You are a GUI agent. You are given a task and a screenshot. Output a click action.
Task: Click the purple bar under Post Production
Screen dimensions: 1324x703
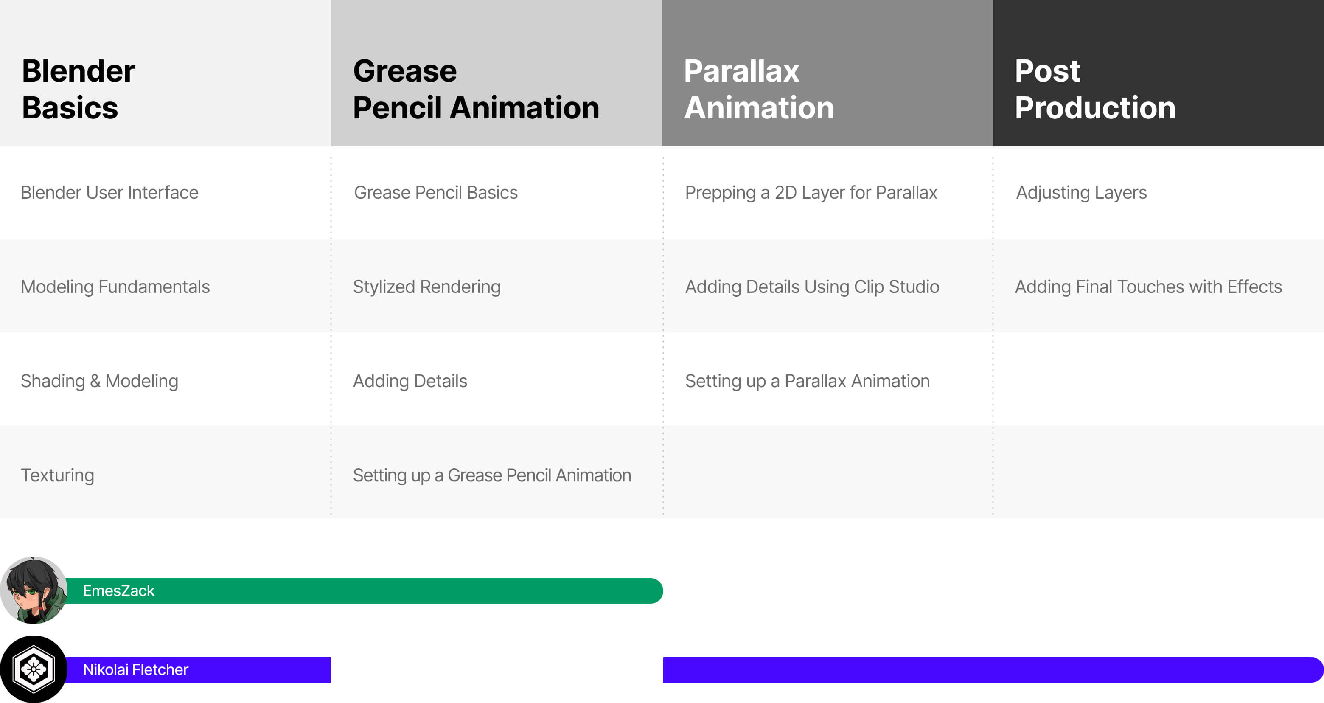point(993,669)
